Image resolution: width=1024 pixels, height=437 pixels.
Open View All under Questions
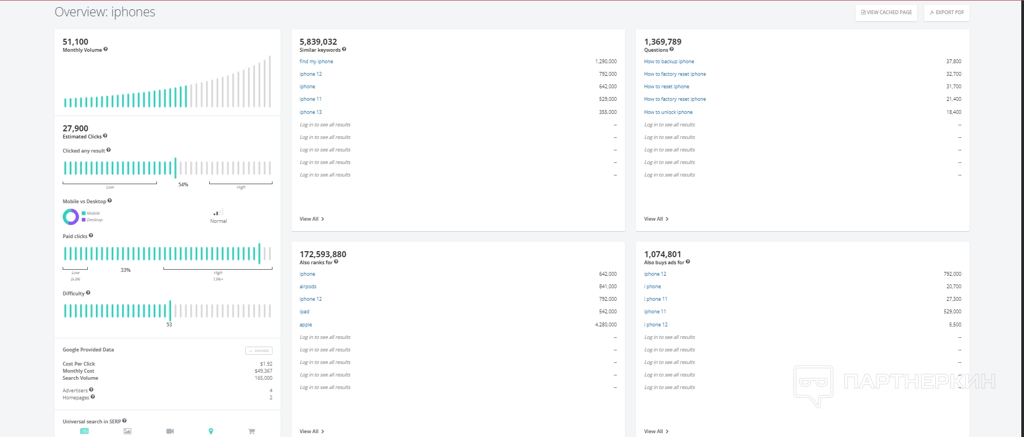[x=656, y=219]
